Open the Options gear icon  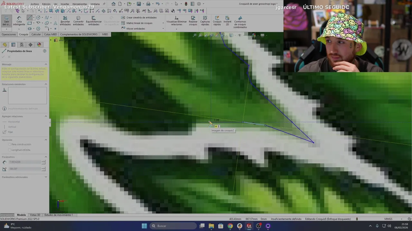click(x=199, y=4)
